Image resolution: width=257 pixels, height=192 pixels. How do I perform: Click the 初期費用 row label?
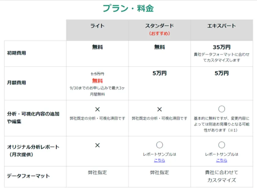click(x=17, y=53)
